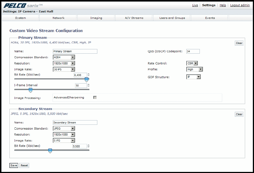The image size is (254, 173).
Task: Increase the Primary Stream bit rate stepper
Action: coord(89,74)
